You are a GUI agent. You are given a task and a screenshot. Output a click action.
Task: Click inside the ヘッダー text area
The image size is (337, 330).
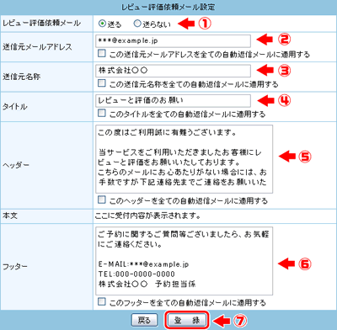click(184, 159)
